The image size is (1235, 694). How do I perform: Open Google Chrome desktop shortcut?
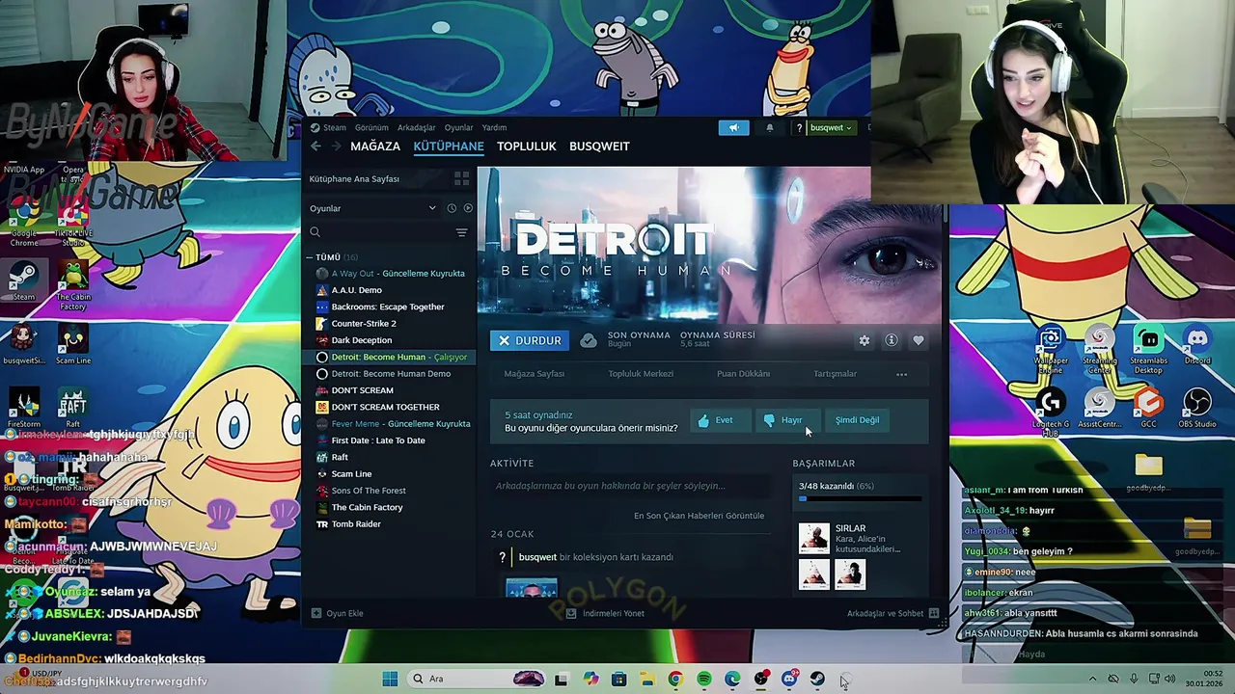[x=24, y=224]
